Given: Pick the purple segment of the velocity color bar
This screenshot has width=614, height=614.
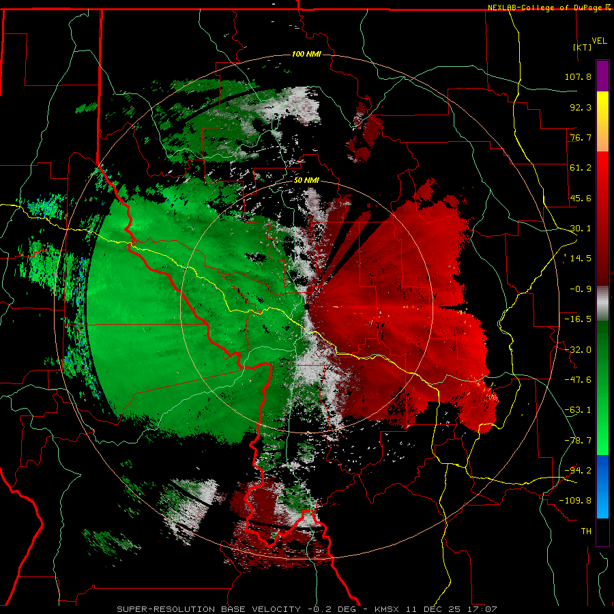Looking at the screenshot, I should point(602,76).
